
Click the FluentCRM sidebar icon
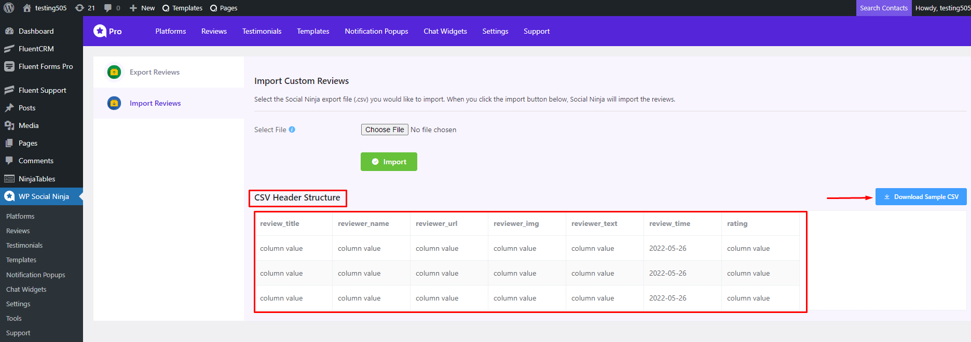pyautogui.click(x=9, y=49)
